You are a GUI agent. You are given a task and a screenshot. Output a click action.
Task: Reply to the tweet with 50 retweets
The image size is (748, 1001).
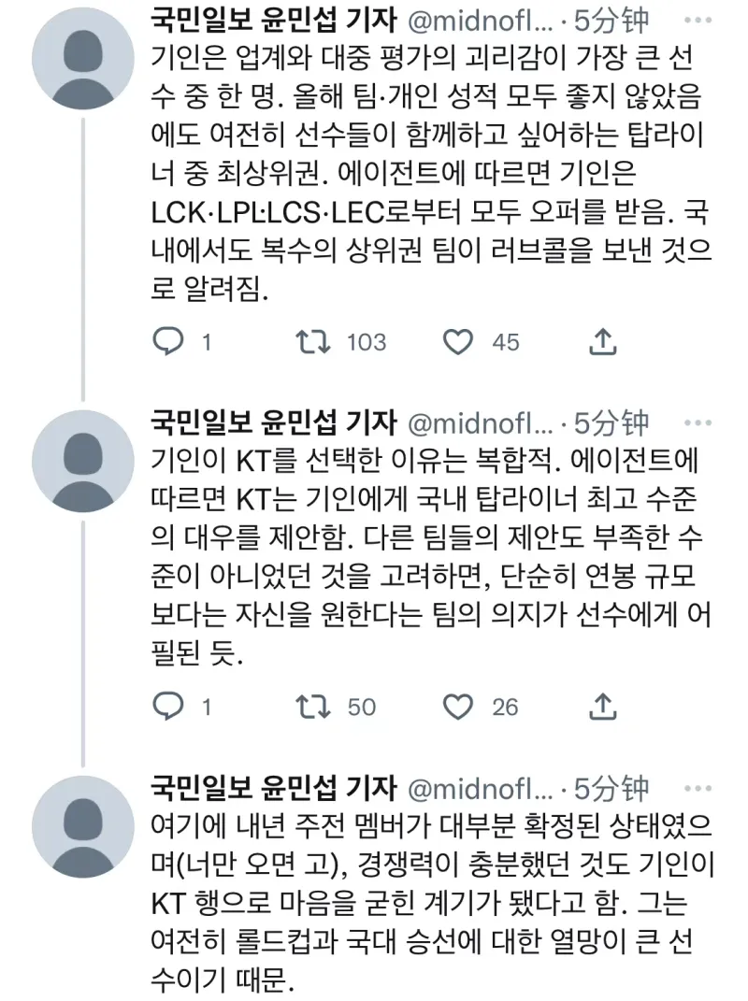168,707
